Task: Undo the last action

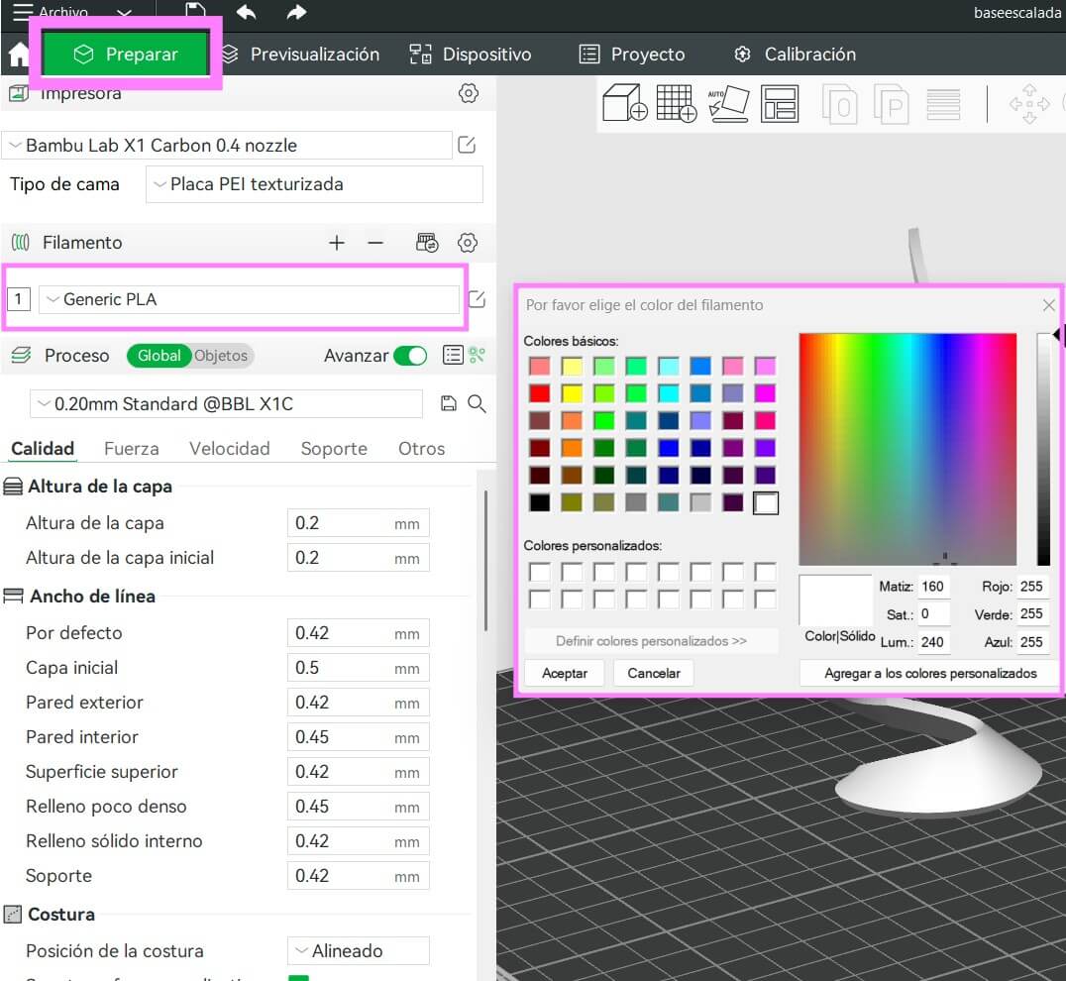Action: [x=246, y=12]
